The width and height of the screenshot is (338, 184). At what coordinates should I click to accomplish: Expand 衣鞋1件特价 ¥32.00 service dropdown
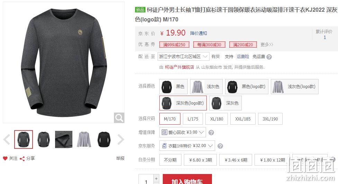(187, 146)
